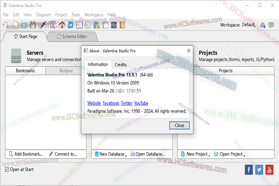Click the YouTube icon at bottom right
This screenshot has width=279, height=186.
[269, 170]
